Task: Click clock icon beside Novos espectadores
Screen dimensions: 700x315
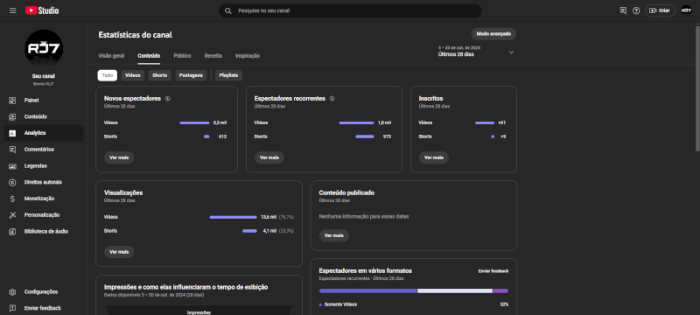Action: (x=167, y=99)
